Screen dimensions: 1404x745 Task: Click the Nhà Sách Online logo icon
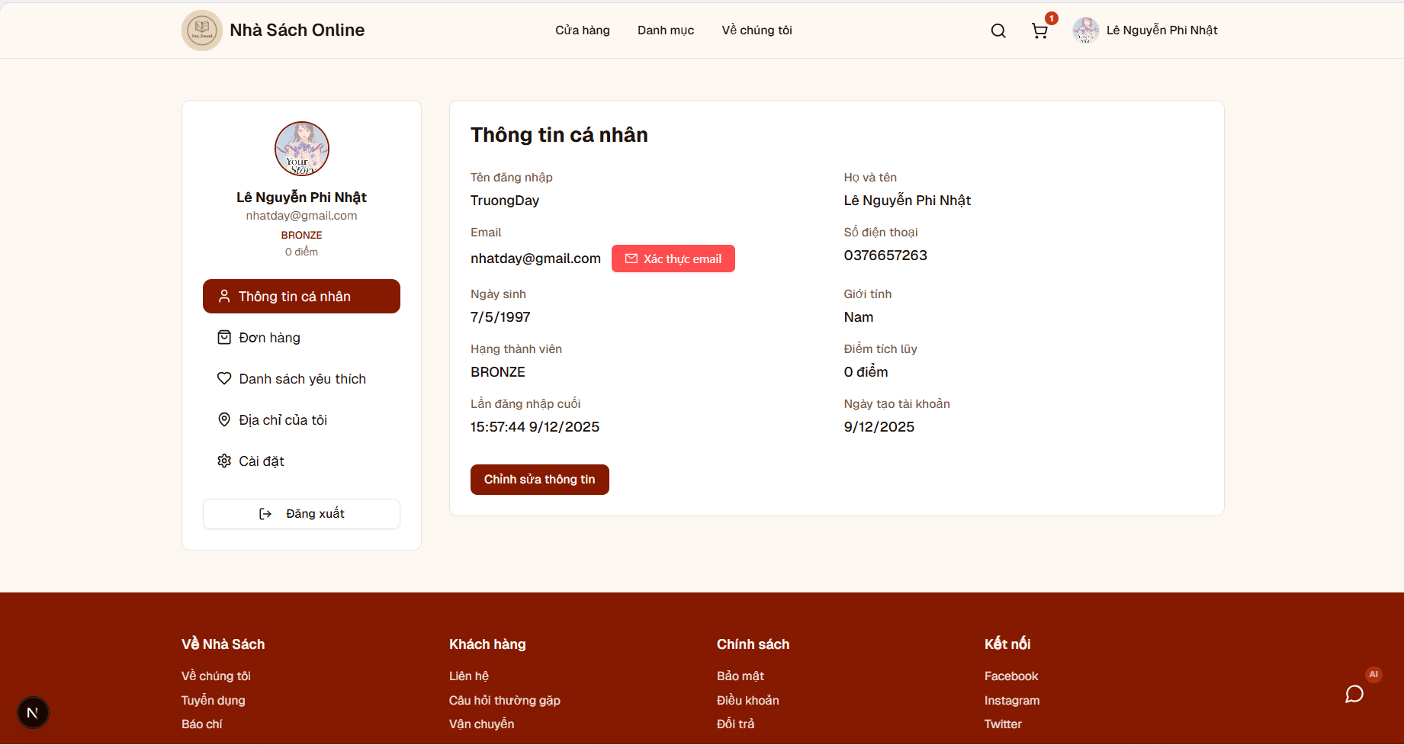(x=201, y=30)
